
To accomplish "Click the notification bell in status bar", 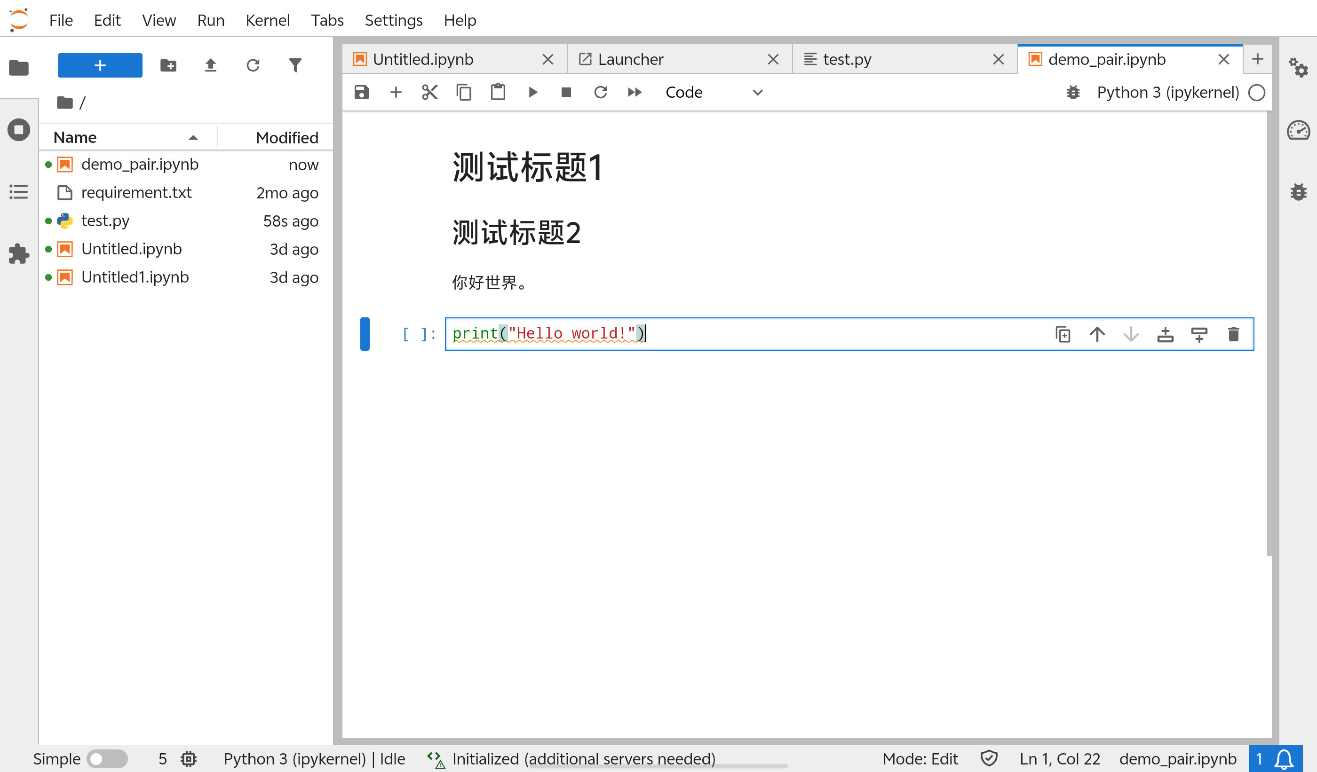I will (1284, 758).
